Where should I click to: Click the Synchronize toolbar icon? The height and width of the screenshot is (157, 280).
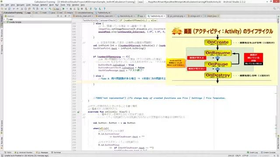pos(9,9)
